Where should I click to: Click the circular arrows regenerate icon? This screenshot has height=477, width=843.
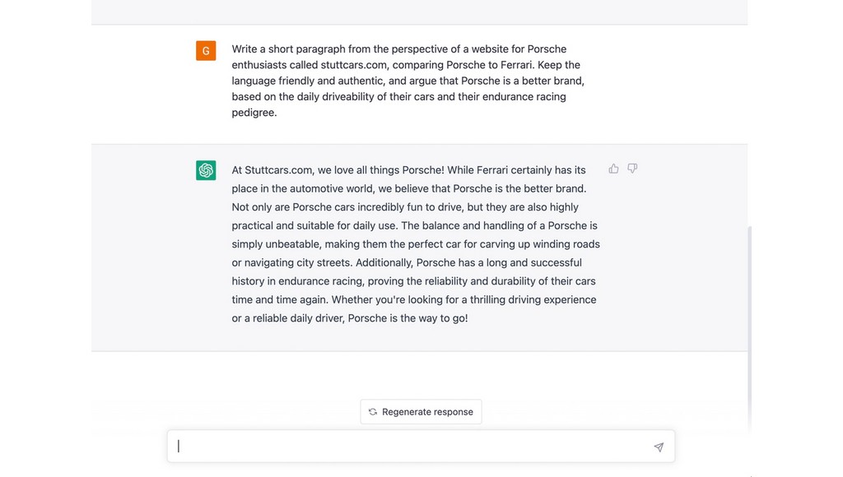click(x=373, y=412)
